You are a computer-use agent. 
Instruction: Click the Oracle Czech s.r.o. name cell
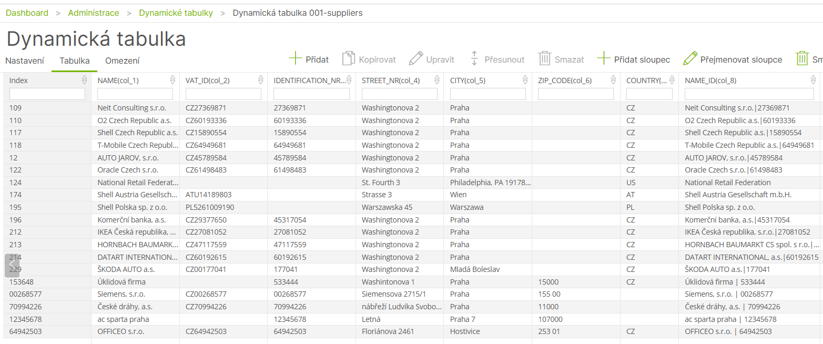click(x=136, y=170)
